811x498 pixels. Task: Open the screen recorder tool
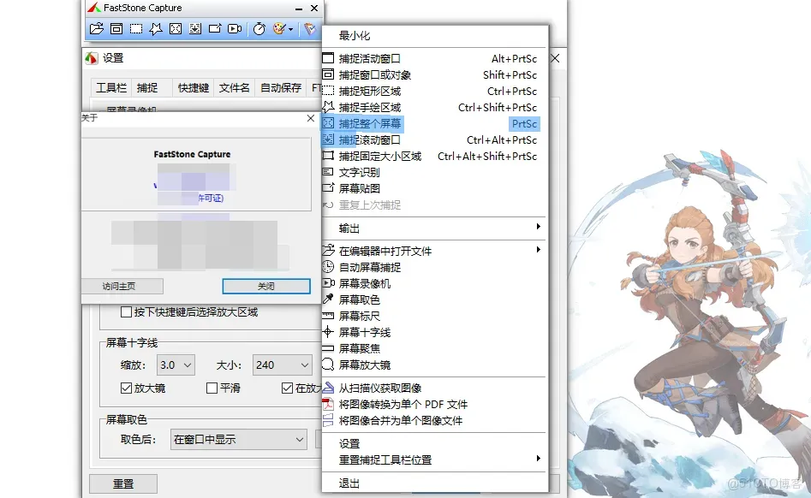(368, 282)
